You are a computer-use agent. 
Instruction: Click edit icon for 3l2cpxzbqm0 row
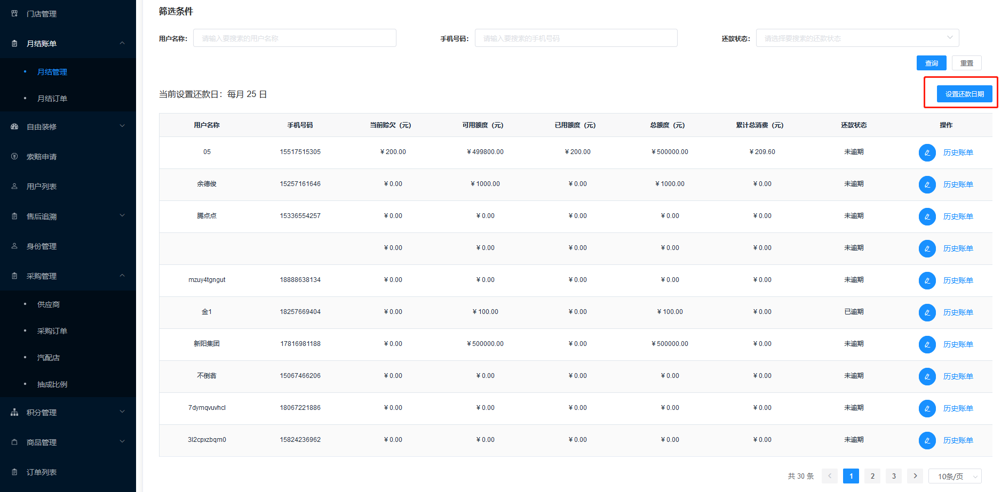pos(927,440)
